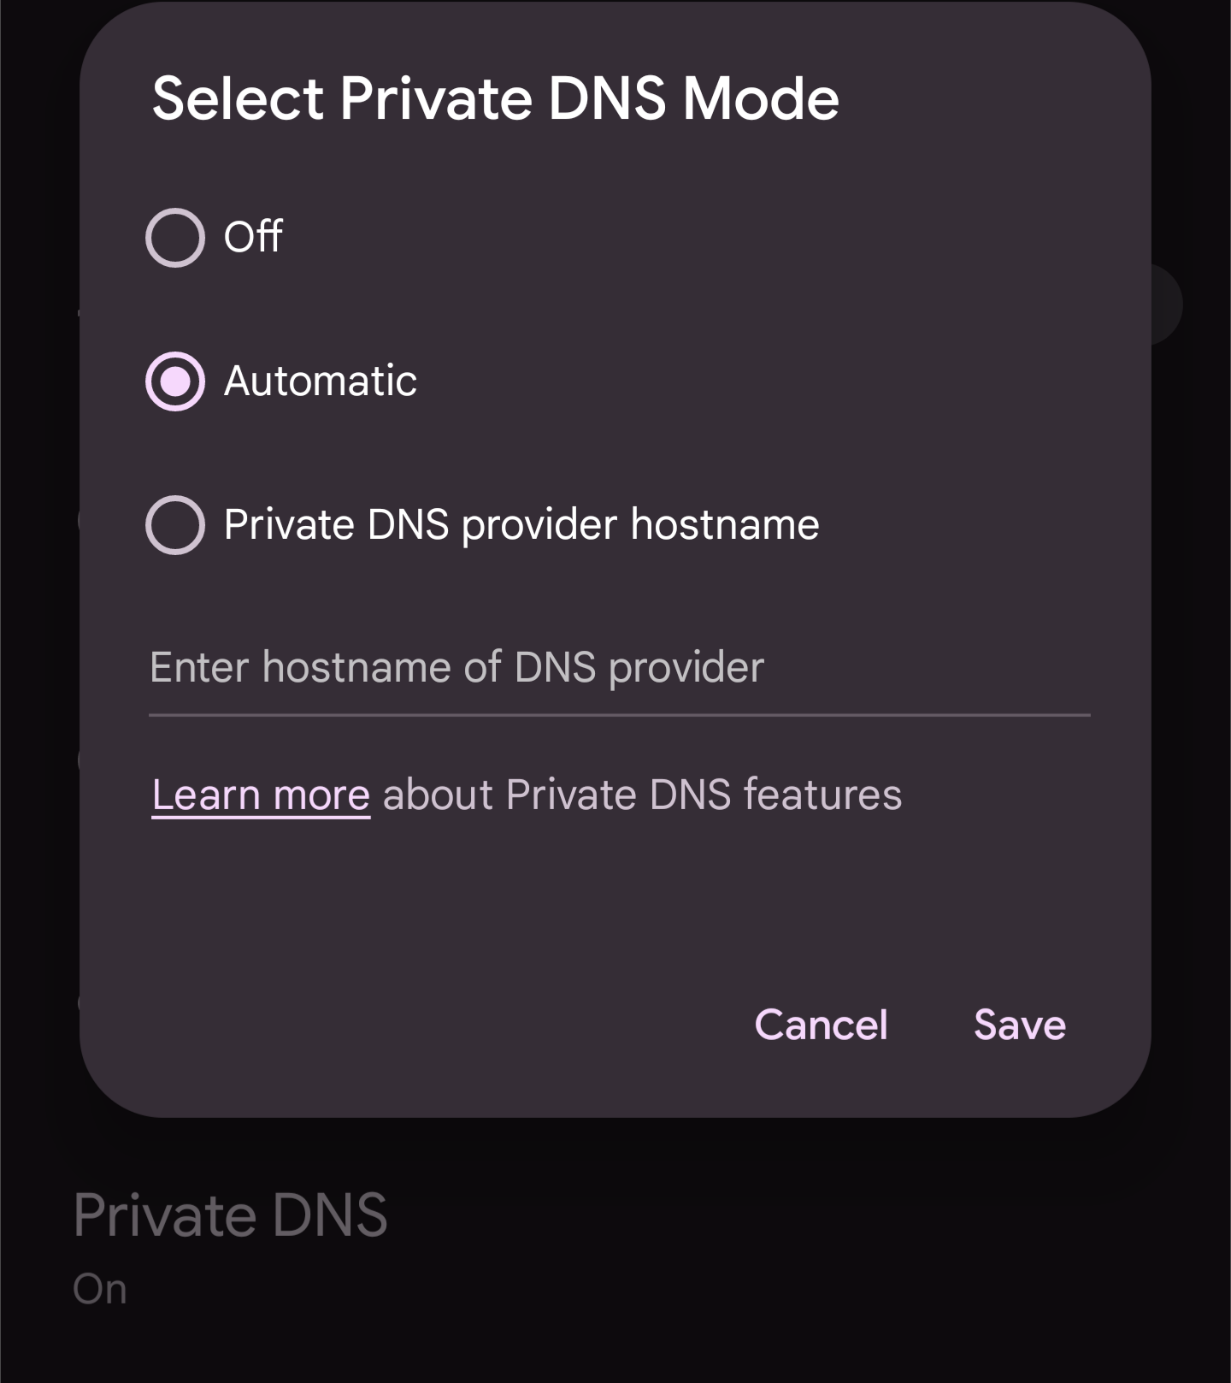Click the 'Select Private DNS Mode' title
The height and width of the screenshot is (1383, 1231).
coord(495,98)
